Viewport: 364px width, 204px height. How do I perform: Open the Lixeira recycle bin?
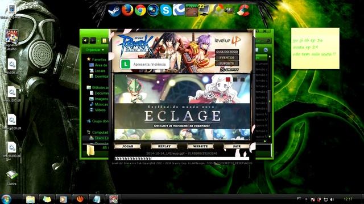11,177
